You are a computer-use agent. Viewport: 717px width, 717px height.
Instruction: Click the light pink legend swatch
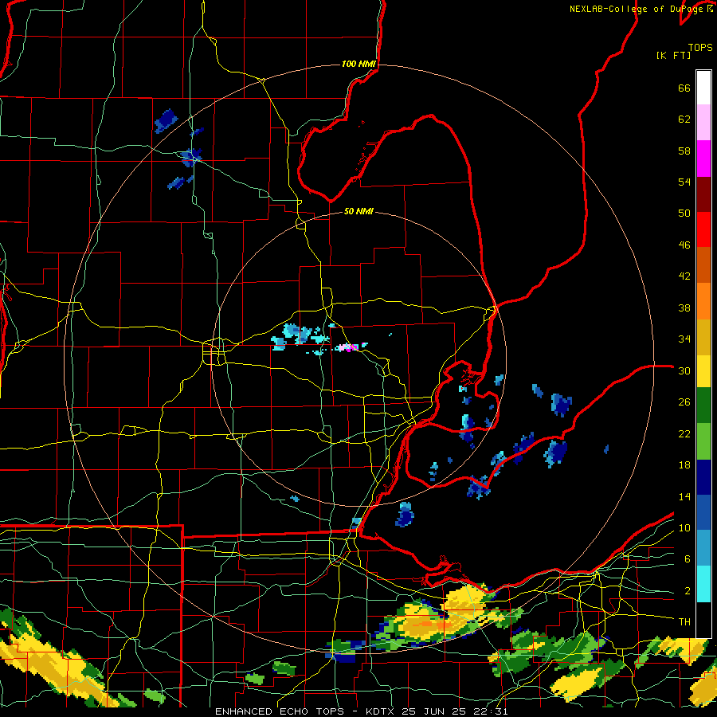[703, 122]
